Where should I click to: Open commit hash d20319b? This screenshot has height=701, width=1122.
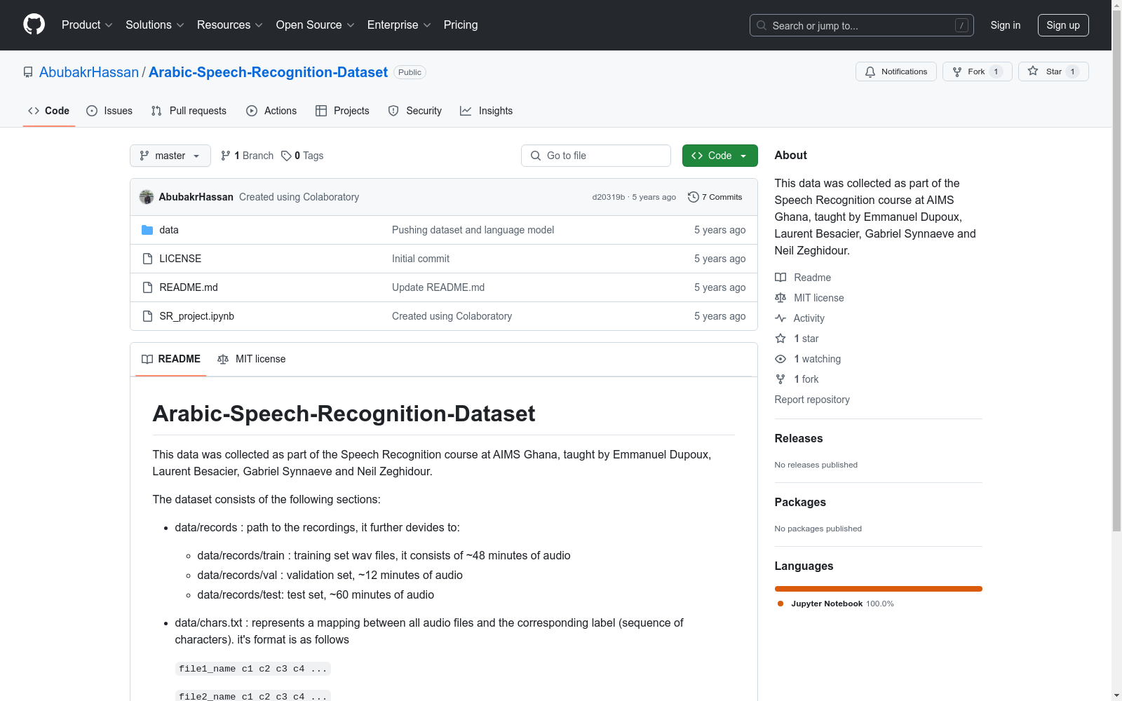pos(609,197)
